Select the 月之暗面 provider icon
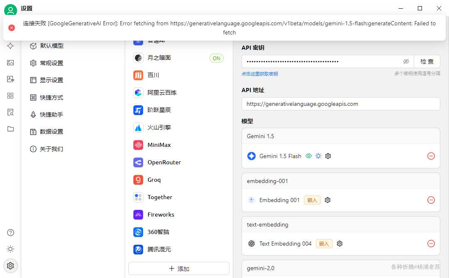 point(138,58)
